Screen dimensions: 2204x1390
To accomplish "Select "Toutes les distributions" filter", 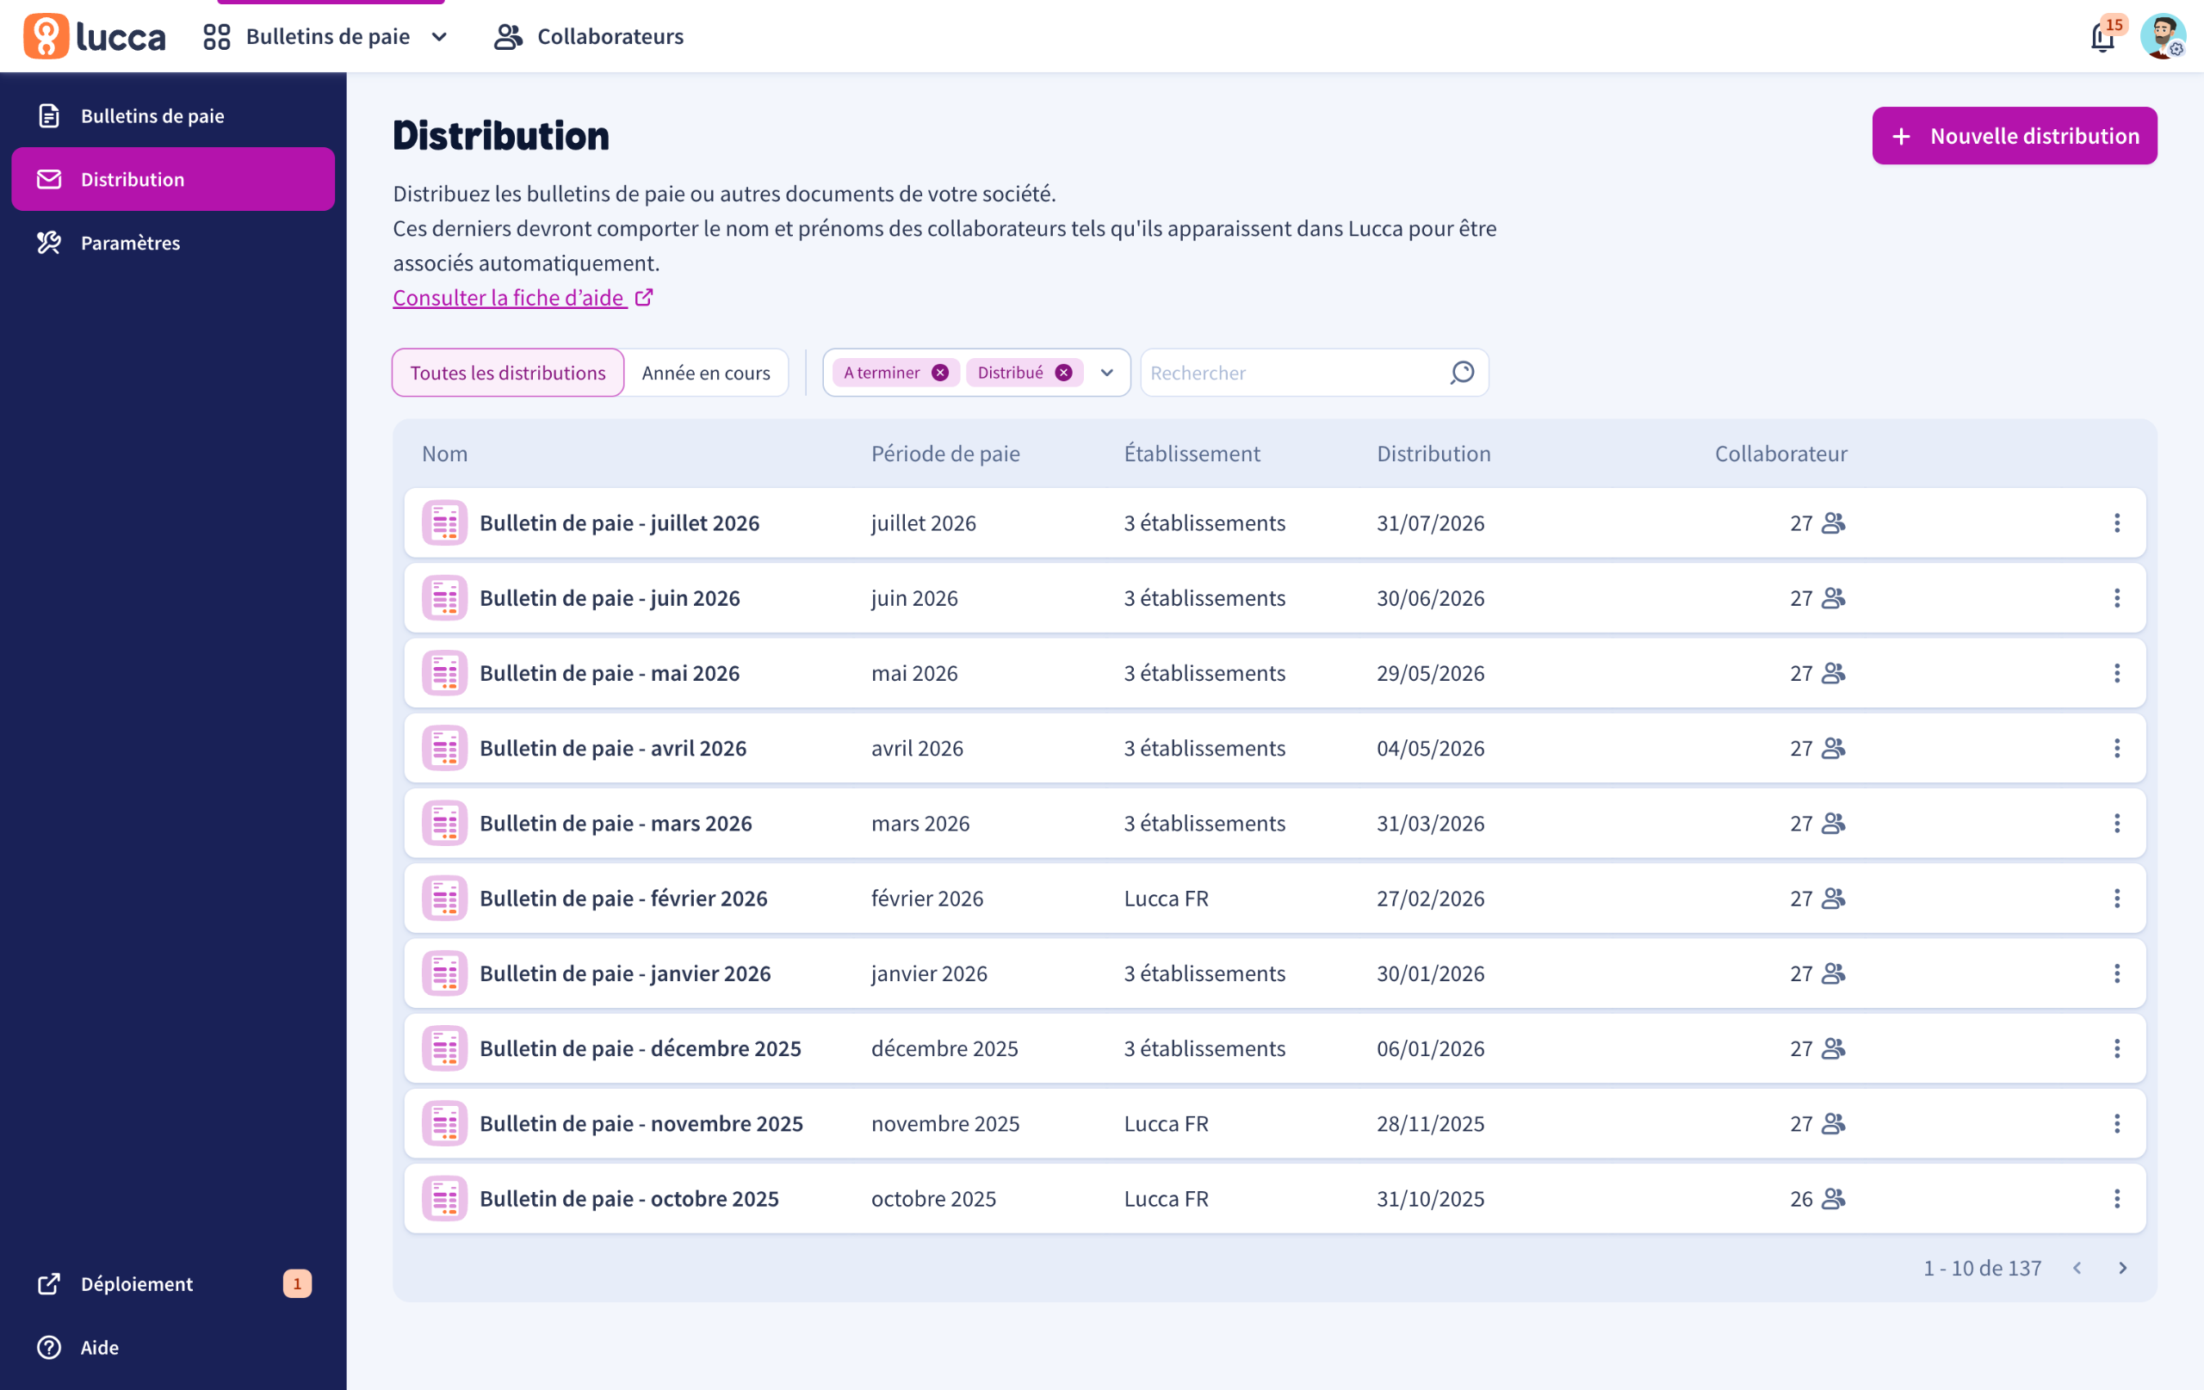I will (x=508, y=373).
